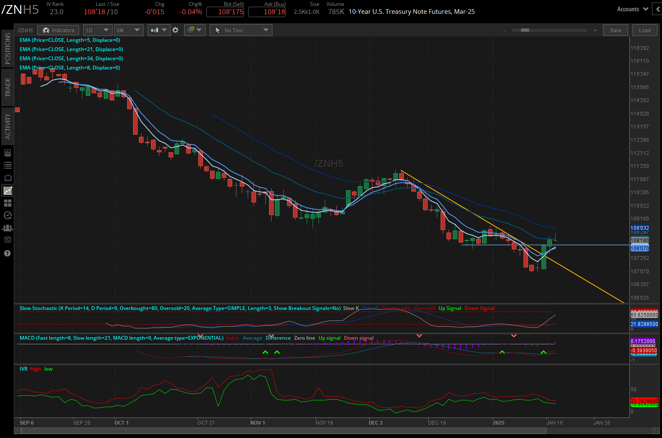This screenshot has width=662, height=438.
Task: Open the crosshair cursor mode dropdown
Action: (x=195, y=30)
